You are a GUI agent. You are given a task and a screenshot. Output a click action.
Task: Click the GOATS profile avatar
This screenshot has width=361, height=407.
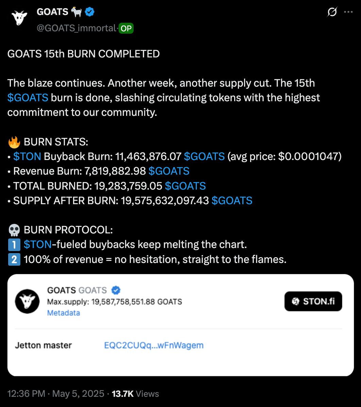tap(19, 18)
